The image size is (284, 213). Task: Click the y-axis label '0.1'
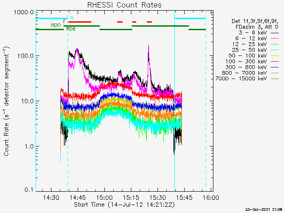29,189
